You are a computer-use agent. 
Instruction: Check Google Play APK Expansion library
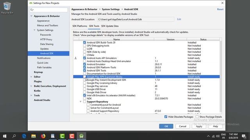84,77
